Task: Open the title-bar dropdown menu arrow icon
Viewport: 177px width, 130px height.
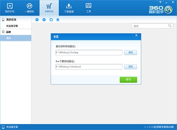Action: tap(160, 2)
